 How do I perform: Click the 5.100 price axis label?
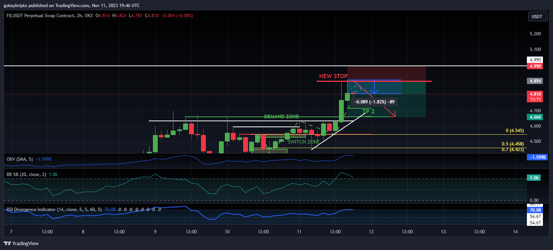[535, 49]
